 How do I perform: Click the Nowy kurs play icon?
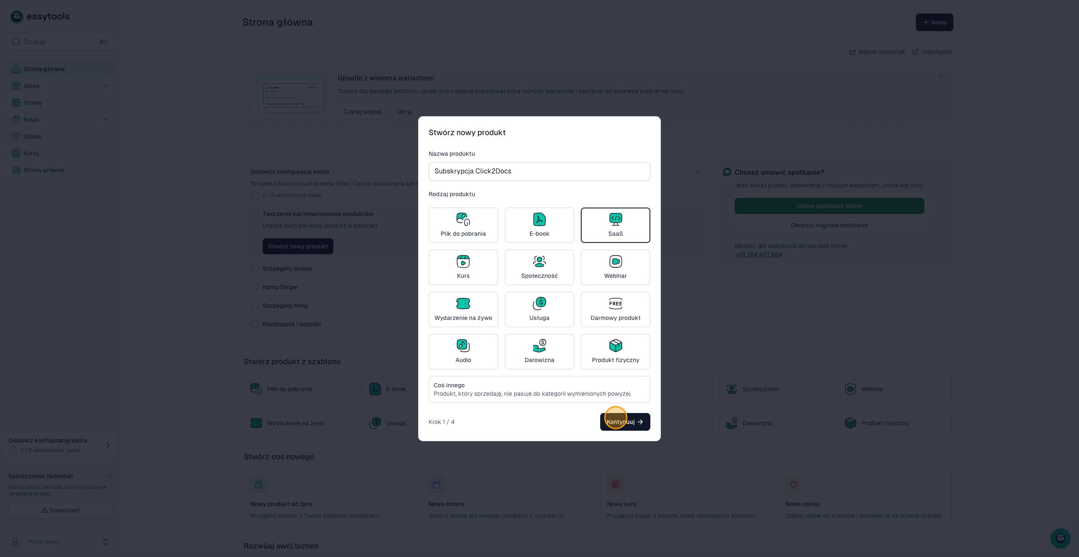pyautogui.click(x=615, y=485)
